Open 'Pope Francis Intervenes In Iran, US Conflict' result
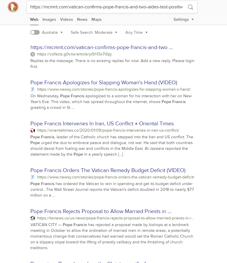 (x=102, y=124)
